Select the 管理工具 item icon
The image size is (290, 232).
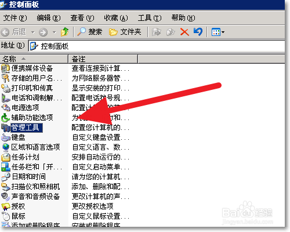pyautogui.click(x=5, y=128)
